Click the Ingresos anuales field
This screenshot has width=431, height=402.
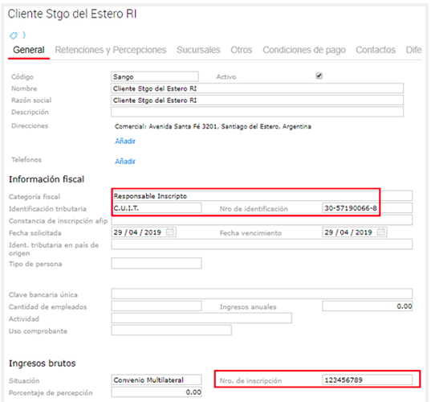(x=368, y=306)
